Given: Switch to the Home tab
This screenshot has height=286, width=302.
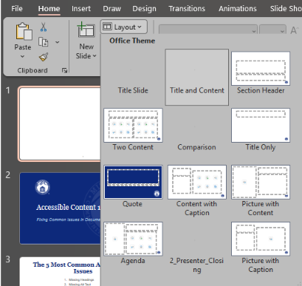Looking at the screenshot, I should click(x=49, y=9).
